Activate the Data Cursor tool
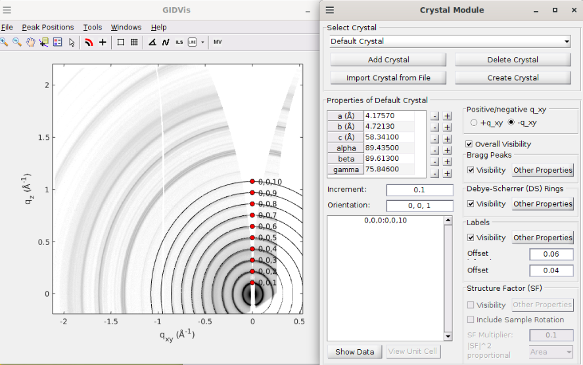The height and width of the screenshot is (365, 583). pos(44,42)
